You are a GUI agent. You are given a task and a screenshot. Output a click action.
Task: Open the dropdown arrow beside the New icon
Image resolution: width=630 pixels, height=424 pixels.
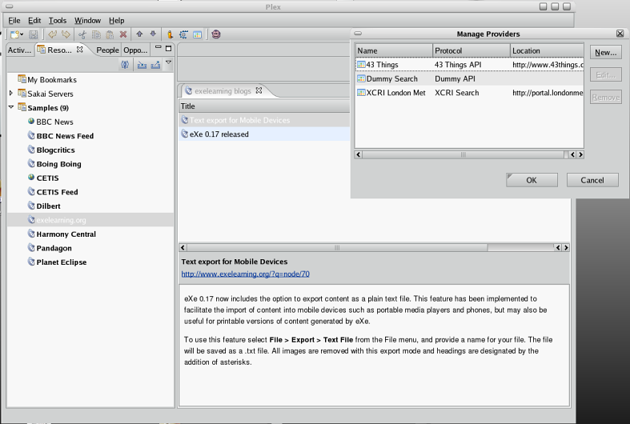point(22,34)
